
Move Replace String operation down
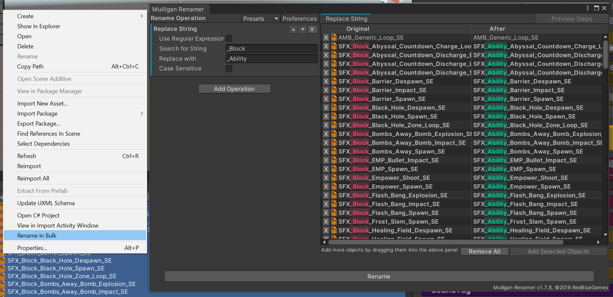(303, 29)
